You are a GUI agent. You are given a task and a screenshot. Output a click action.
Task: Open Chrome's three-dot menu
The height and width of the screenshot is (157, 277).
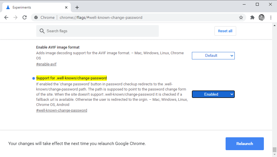[271, 17]
